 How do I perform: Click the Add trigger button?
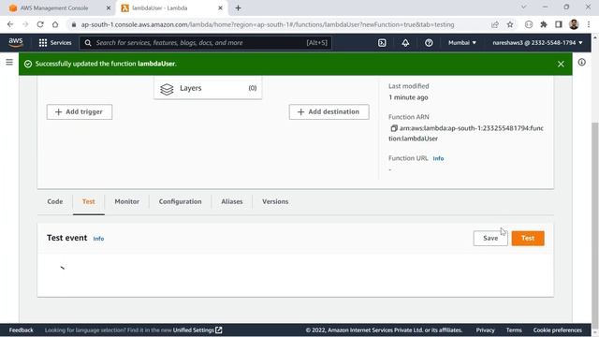(80, 112)
